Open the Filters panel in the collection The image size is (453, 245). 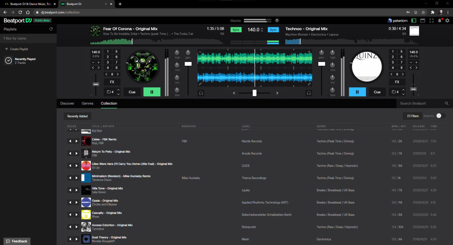pos(412,116)
